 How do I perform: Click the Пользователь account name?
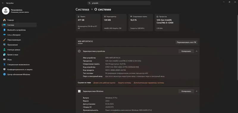pos(17,10)
